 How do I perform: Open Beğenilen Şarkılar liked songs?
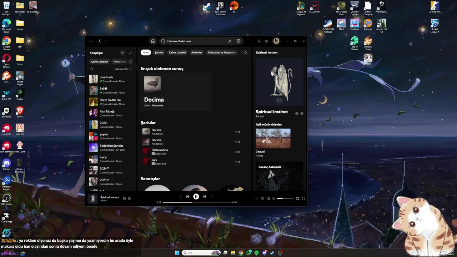point(111,148)
